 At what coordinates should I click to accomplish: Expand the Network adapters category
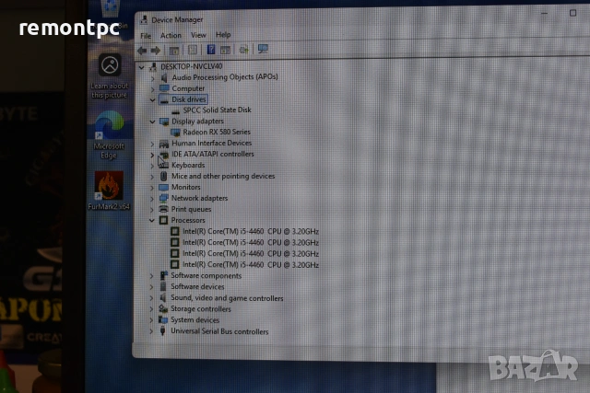tap(151, 199)
